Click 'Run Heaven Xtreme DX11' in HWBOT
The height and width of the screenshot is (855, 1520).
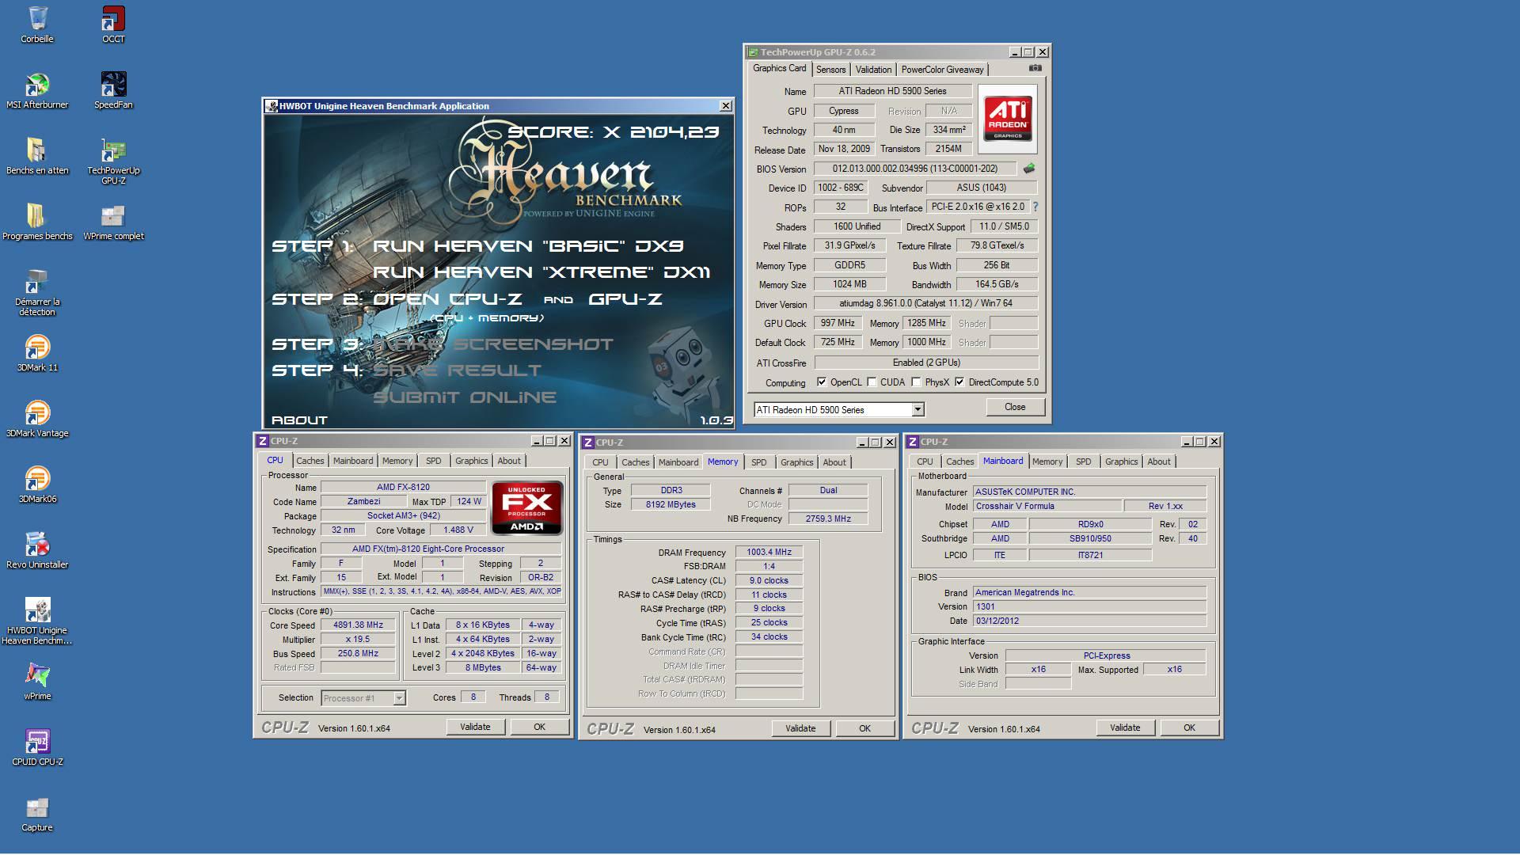coord(541,272)
